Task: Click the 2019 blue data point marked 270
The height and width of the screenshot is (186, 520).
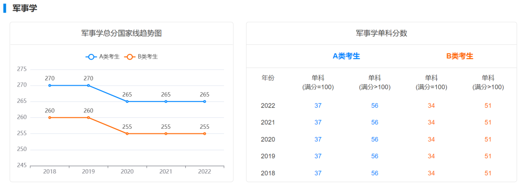Action: 88,86
